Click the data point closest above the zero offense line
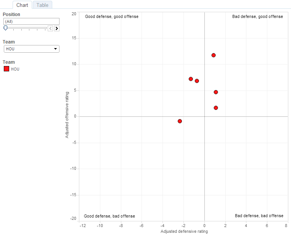The width and height of the screenshot is (291, 237). pos(216,108)
